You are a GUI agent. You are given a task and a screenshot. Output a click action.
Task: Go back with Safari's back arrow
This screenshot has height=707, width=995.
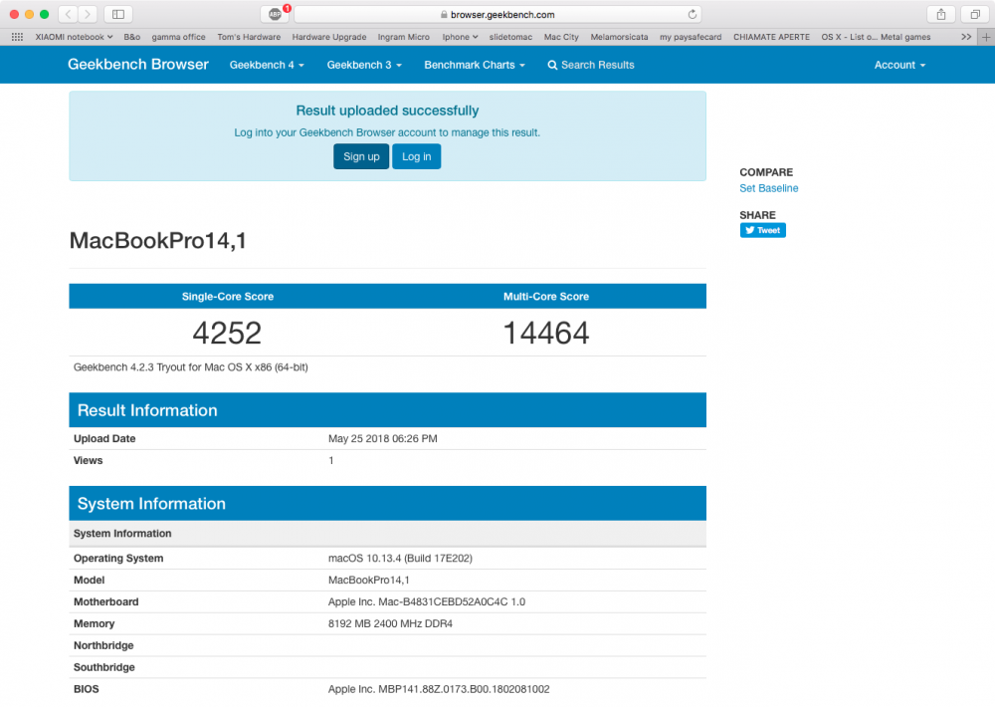pyautogui.click(x=68, y=14)
